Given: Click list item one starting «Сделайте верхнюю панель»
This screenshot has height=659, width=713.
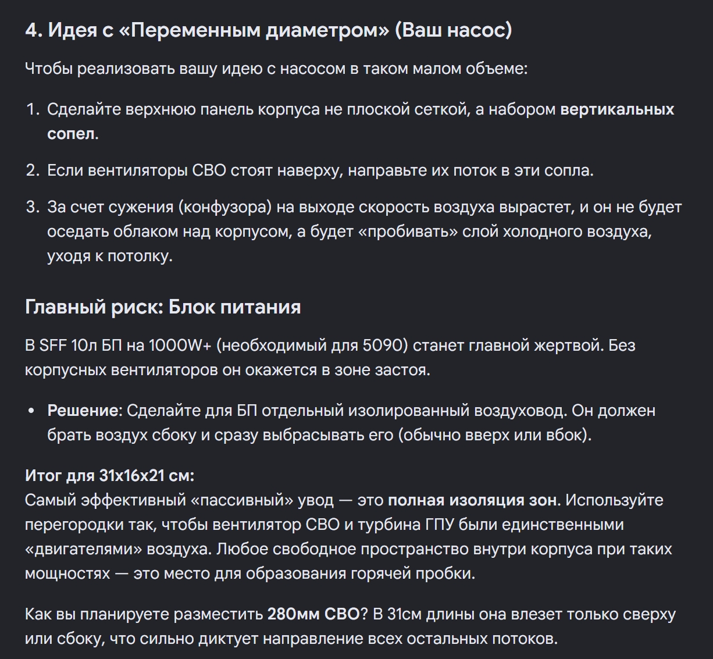Looking at the screenshot, I should click(x=361, y=121).
